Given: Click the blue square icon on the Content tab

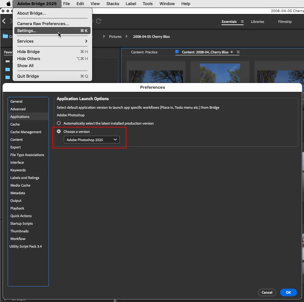Looking at the screenshot, I should click(x=177, y=51).
